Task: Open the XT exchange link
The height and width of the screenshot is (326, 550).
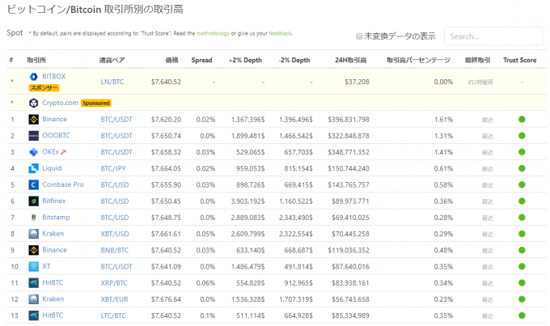Action: (x=46, y=266)
